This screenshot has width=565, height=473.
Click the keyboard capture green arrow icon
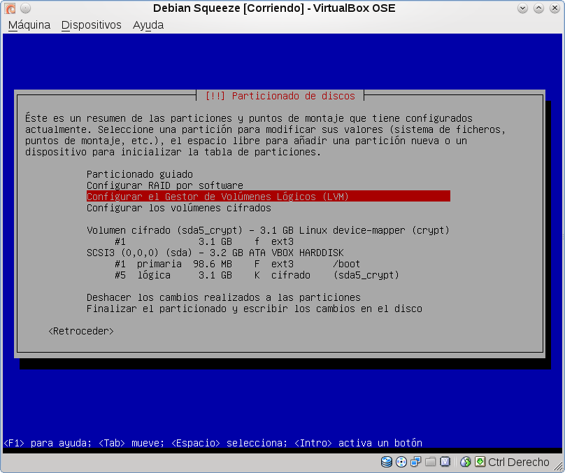click(480, 462)
